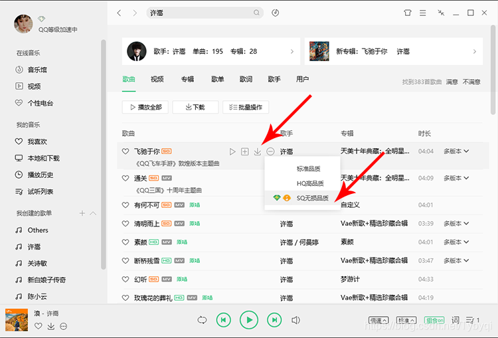Open the 倍速 playback speed dropdown
498x338 pixels.
click(378, 320)
